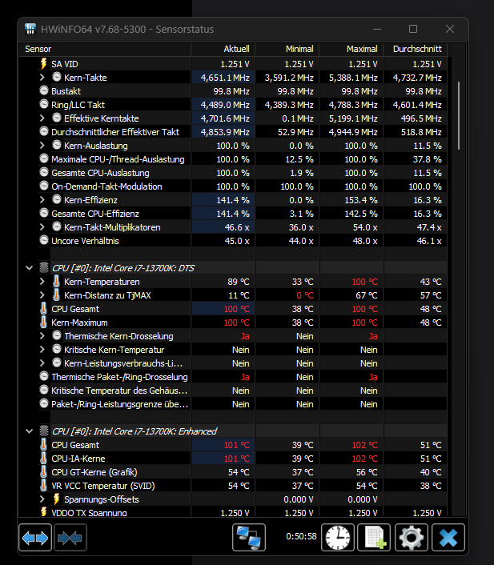Expand the Kern-Temperaturen row
This screenshot has height=565, width=494.
(42, 282)
